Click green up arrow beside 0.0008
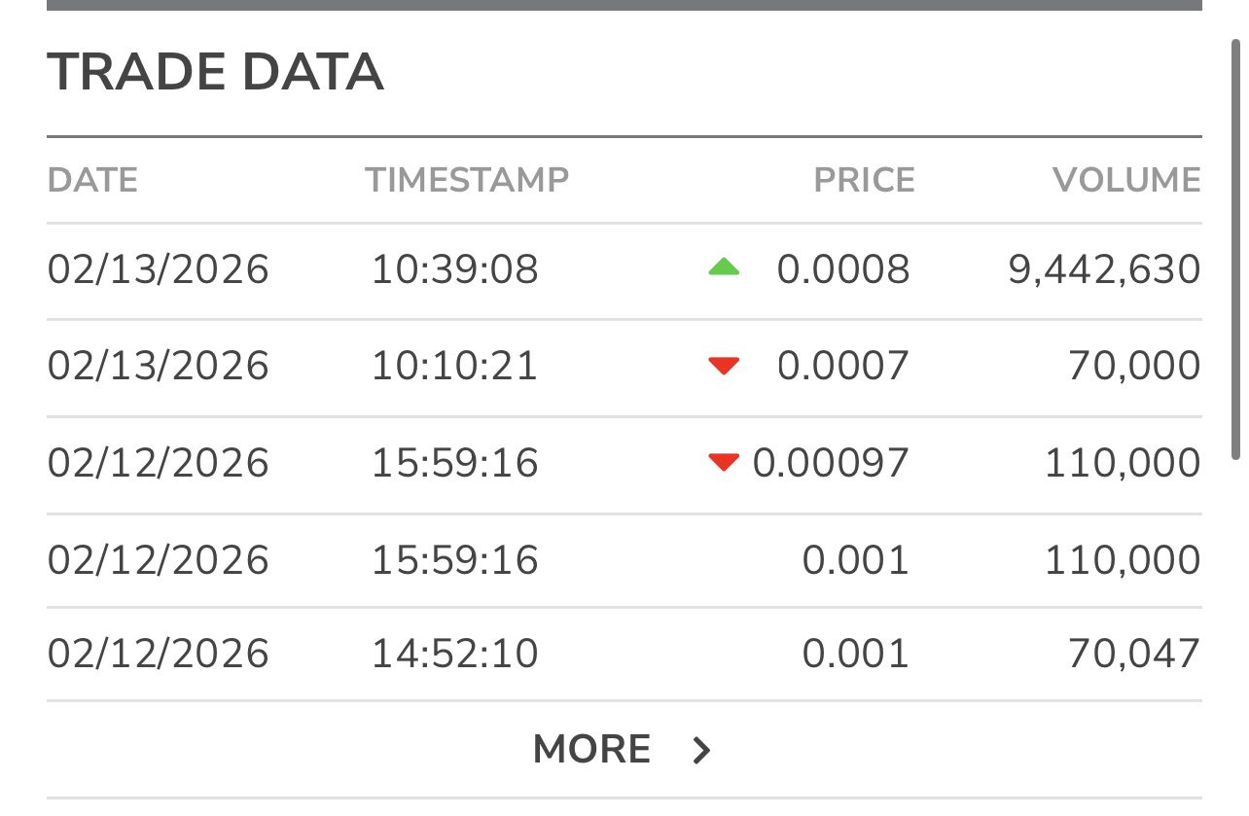1249x816 pixels. 724,267
